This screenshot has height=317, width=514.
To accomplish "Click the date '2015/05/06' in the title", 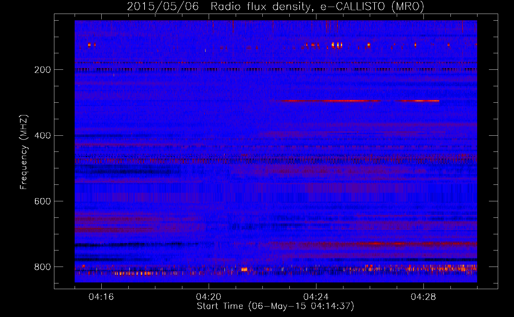I will coord(163,7).
